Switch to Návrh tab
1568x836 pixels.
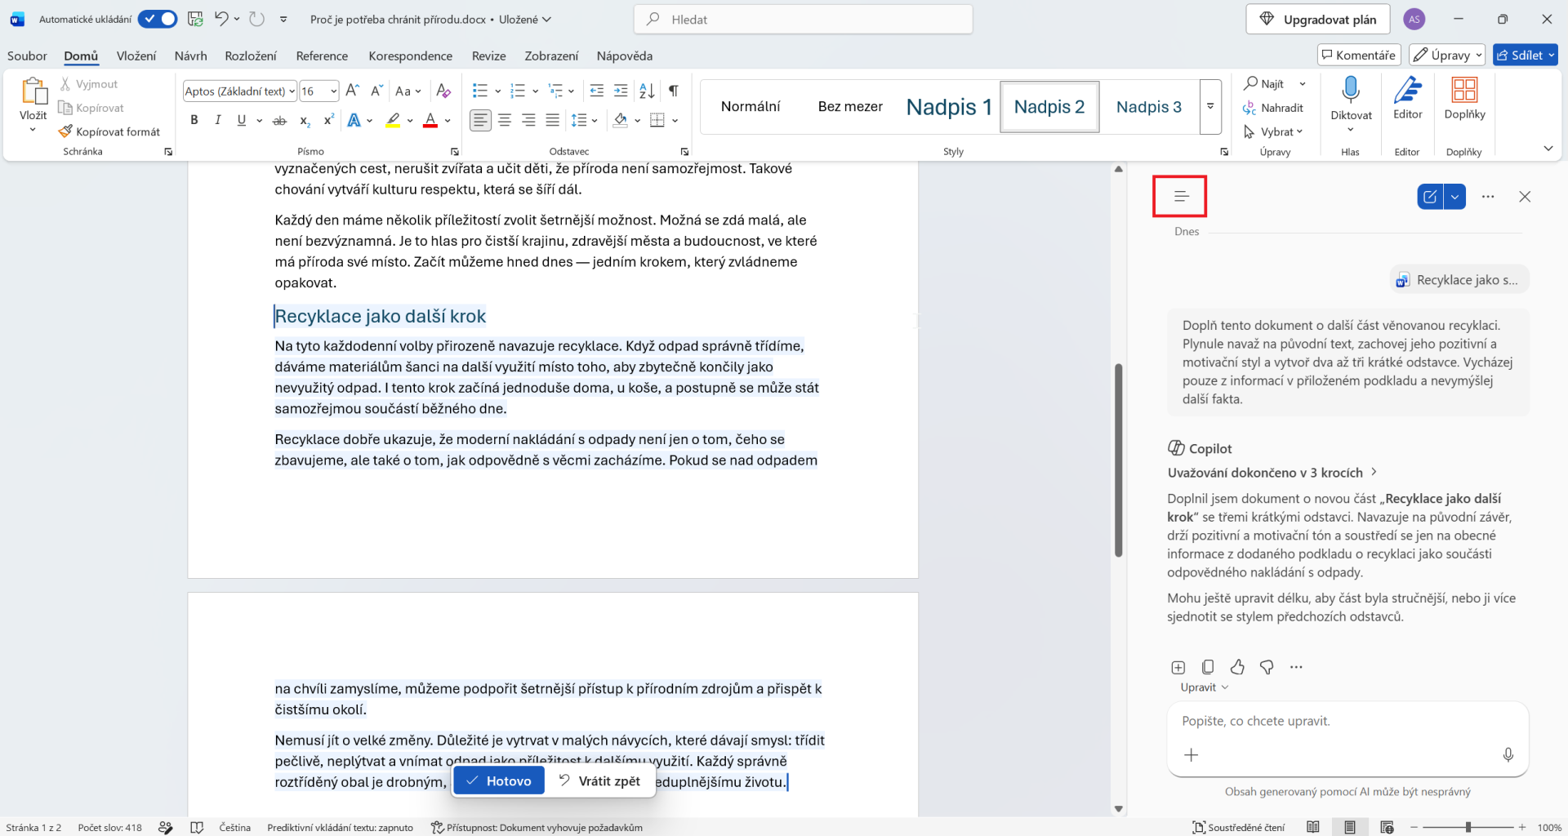190,56
